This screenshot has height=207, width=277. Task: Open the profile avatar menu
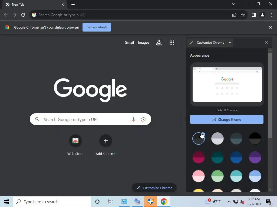pos(262,15)
